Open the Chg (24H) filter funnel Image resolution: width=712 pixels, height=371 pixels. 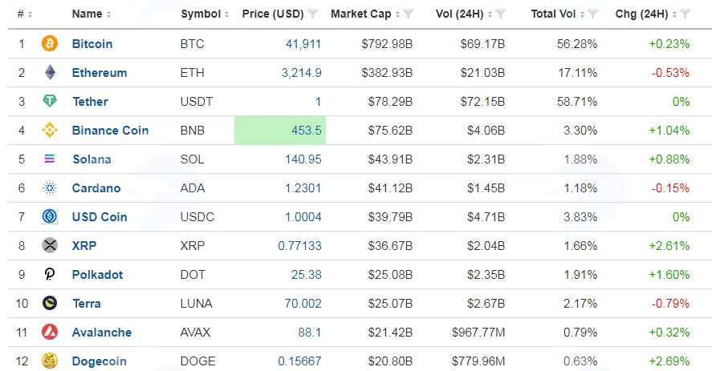[x=686, y=14]
